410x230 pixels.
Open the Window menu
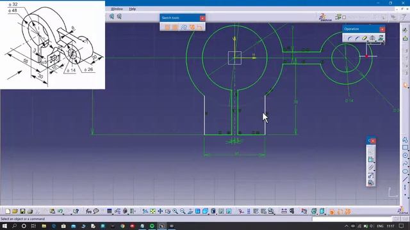click(117, 9)
